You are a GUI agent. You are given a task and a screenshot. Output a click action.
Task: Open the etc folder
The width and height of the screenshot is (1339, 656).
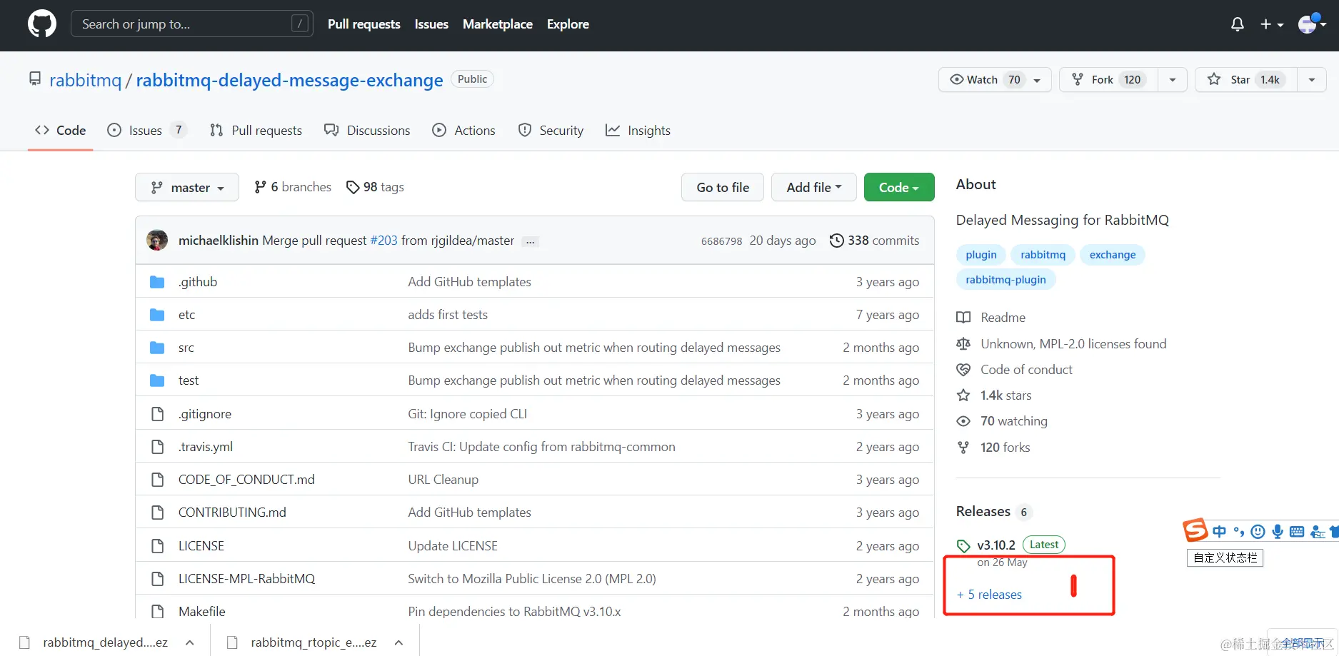(x=186, y=315)
